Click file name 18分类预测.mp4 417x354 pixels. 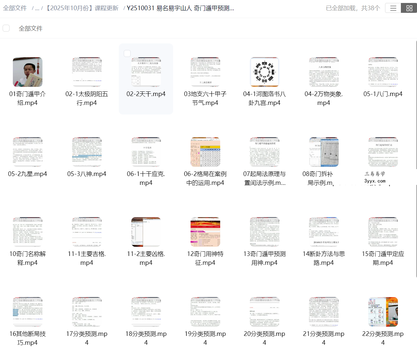pyautogui.click(x=146, y=338)
